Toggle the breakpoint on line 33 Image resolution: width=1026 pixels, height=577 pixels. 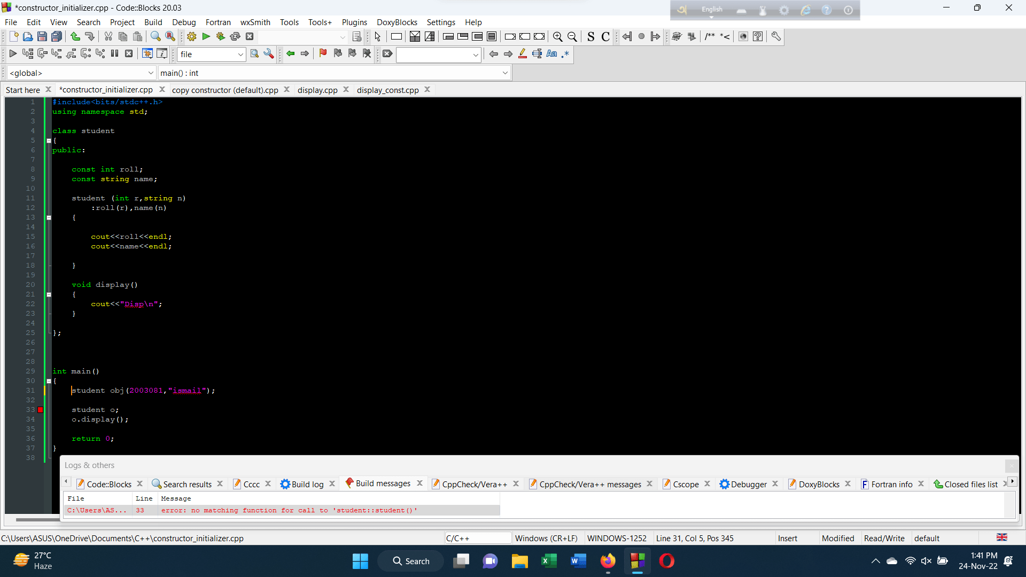click(40, 410)
